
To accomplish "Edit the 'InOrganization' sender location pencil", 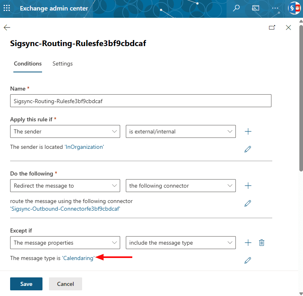I will 248,149.
